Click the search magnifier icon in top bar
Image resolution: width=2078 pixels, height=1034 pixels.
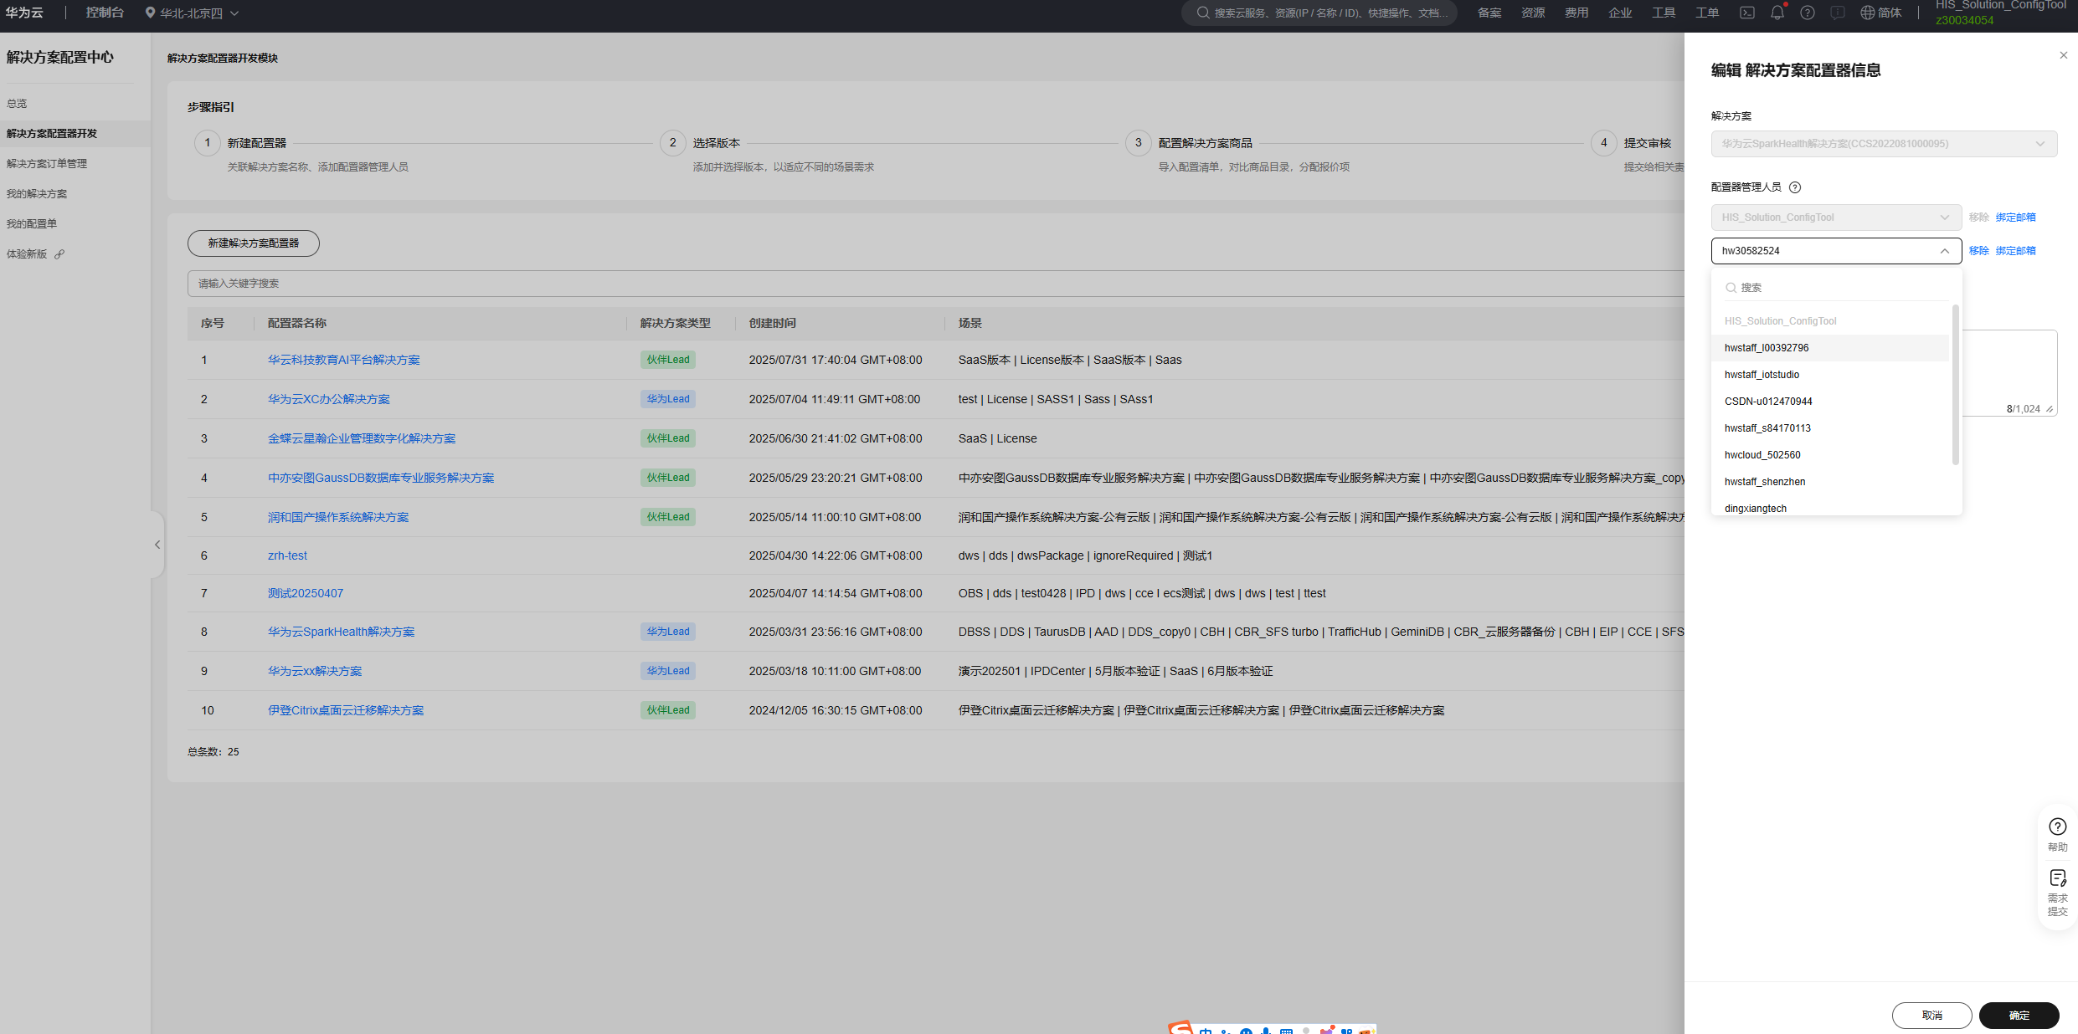point(1203,13)
